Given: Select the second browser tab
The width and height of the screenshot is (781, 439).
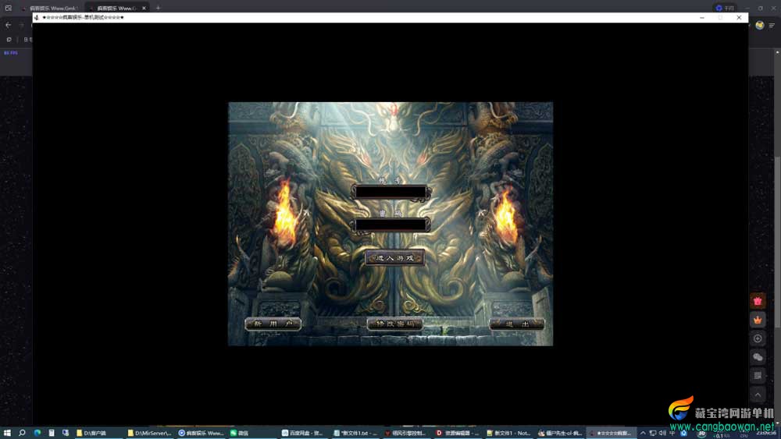Looking at the screenshot, I should (116, 8).
